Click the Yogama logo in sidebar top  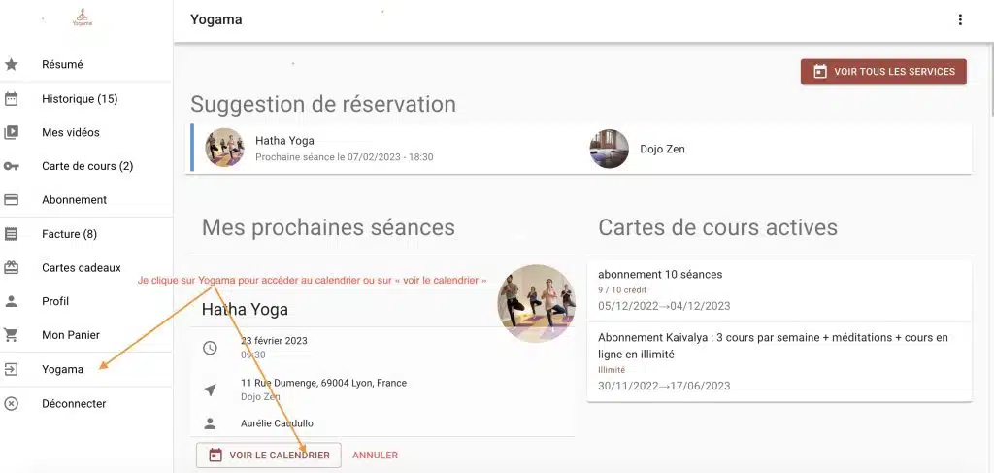tap(82, 17)
